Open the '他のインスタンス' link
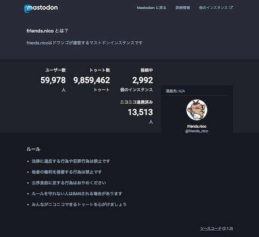 tap(213, 8)
